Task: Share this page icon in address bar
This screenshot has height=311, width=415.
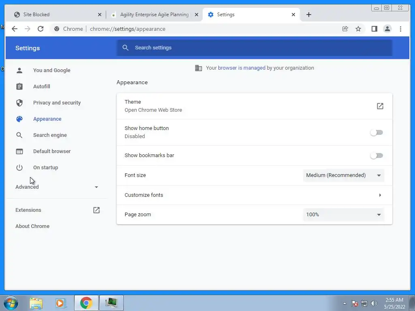Action: [x=345, y=29]
